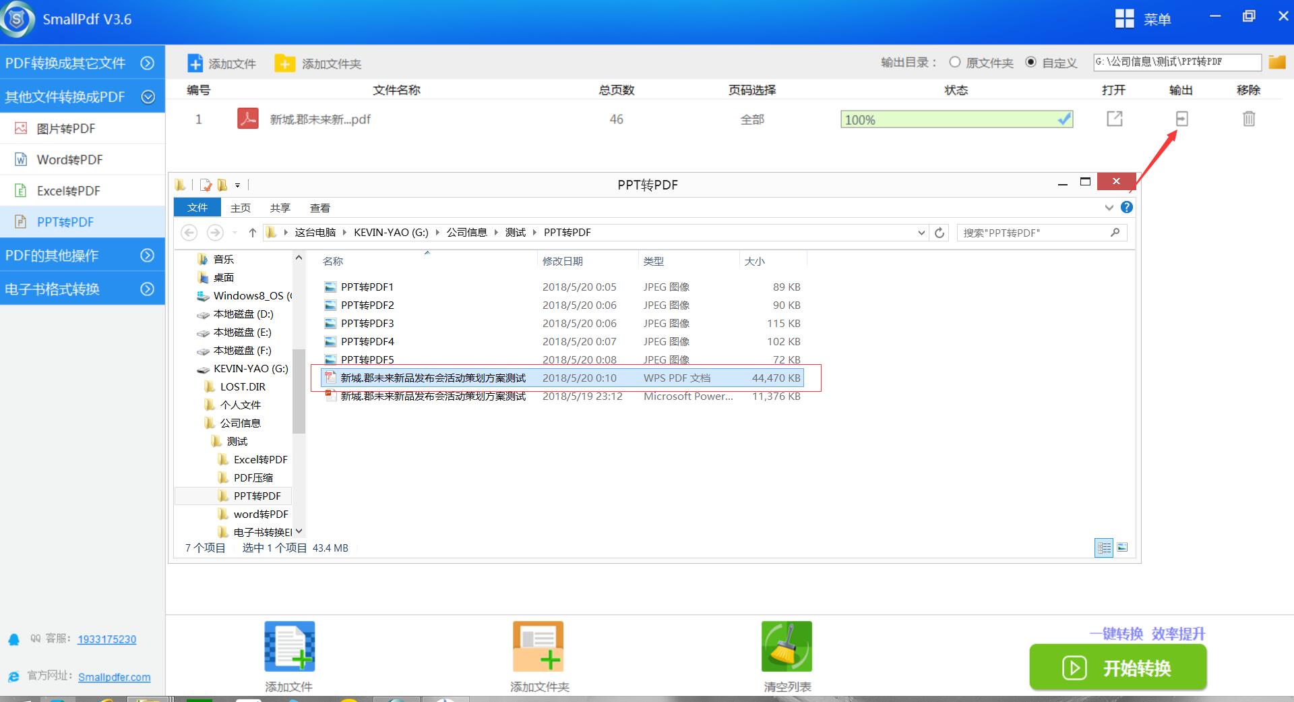
Task: Click the output folder icon for row 1
Action: click(x=1181, y=119)
